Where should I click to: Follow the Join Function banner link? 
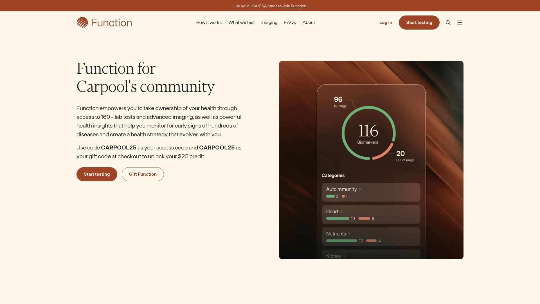(x=294, y=6)
